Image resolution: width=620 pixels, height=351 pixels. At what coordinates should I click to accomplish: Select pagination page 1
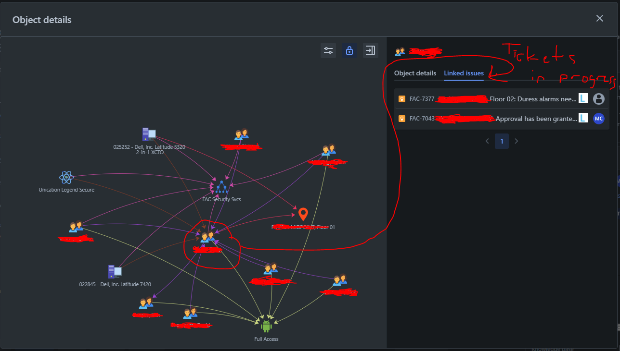502,141
